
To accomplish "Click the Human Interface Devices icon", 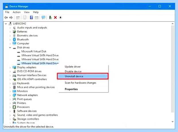I will pos(14,75).
